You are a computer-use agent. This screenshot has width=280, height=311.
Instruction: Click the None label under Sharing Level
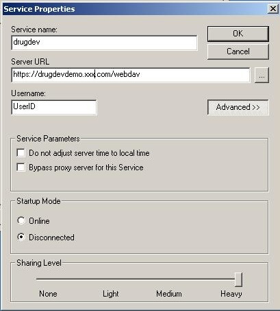click(48, 294)
